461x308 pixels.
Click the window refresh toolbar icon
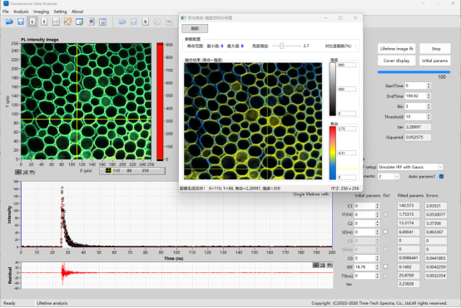[79, 22]
